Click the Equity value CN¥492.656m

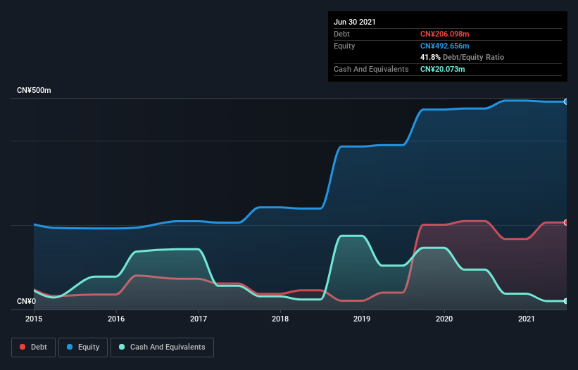444,46
